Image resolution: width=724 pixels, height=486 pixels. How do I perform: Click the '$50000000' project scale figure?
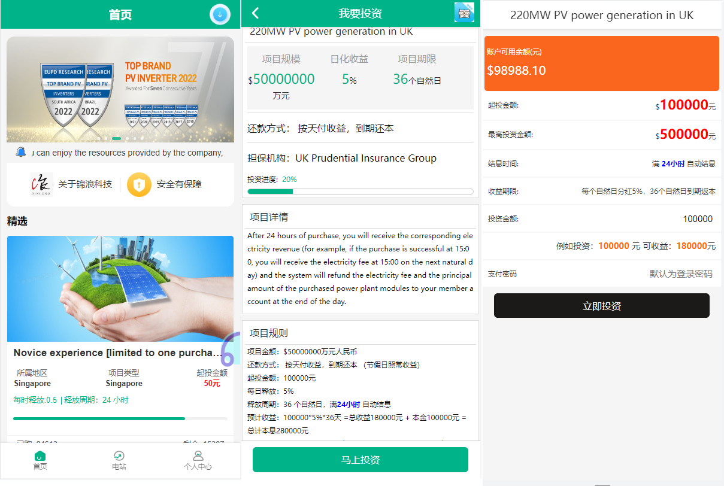coord(281,79)
